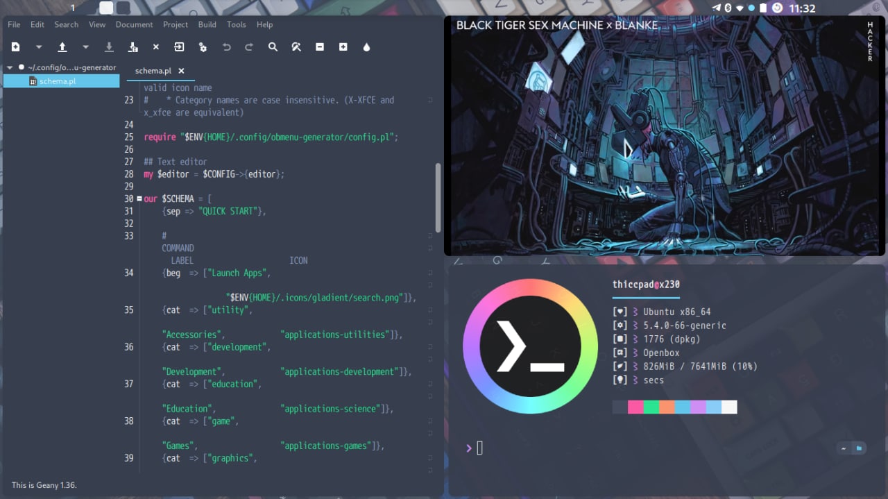Open the Project menu
The image size is (888, 499).
[x=176, y=24]
